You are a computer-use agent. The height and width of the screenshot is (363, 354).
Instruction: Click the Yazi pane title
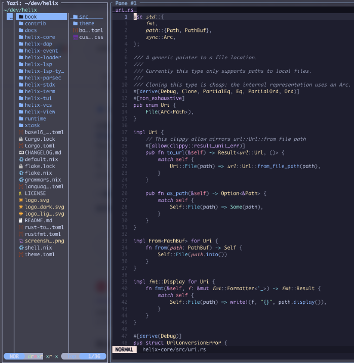click(x=32, y=3)
